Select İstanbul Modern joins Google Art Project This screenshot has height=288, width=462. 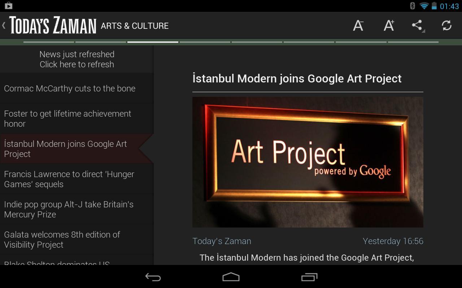tap(66, 149)
